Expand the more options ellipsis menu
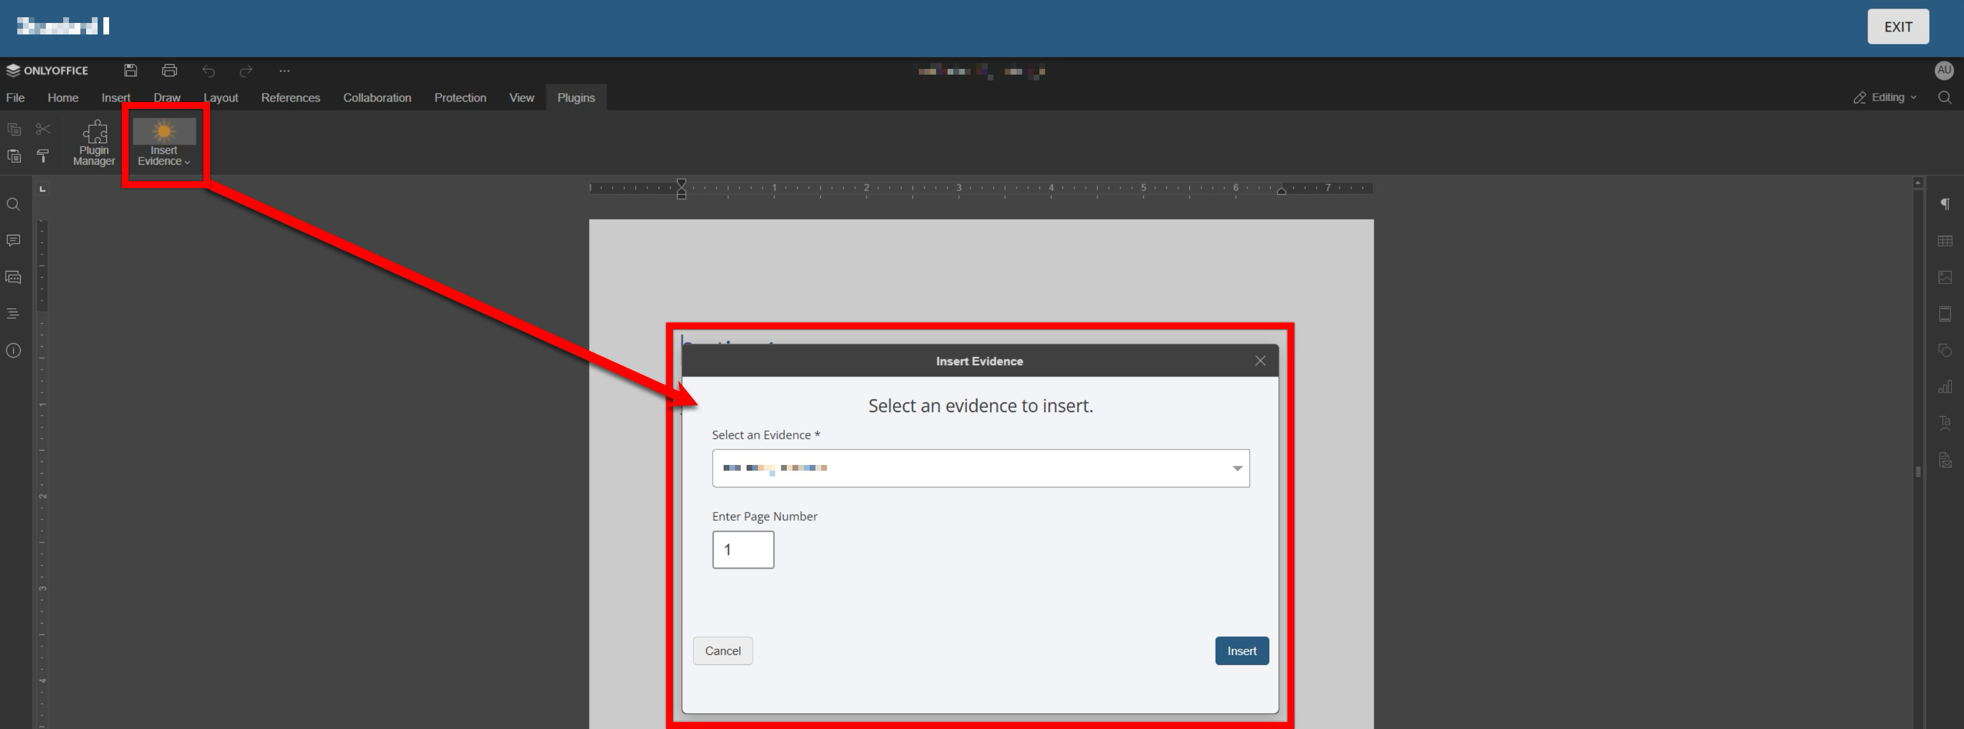 tap(284, 71)
